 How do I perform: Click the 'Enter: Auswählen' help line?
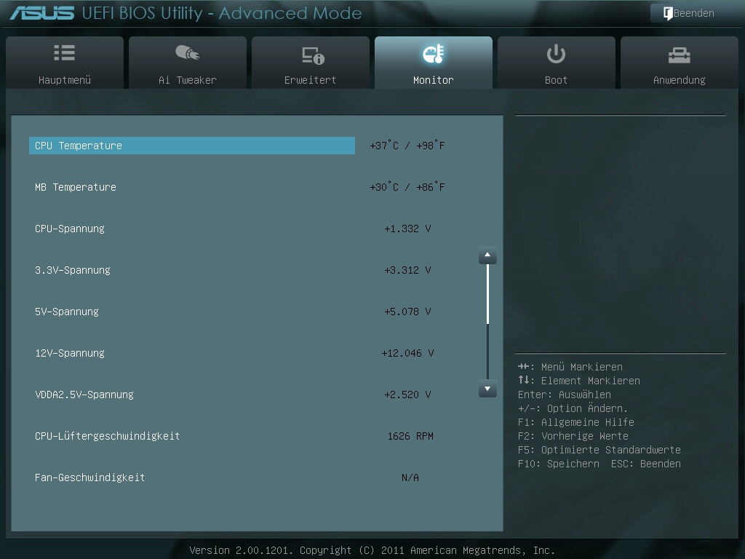pyautogui.click(x=565, y=395)
